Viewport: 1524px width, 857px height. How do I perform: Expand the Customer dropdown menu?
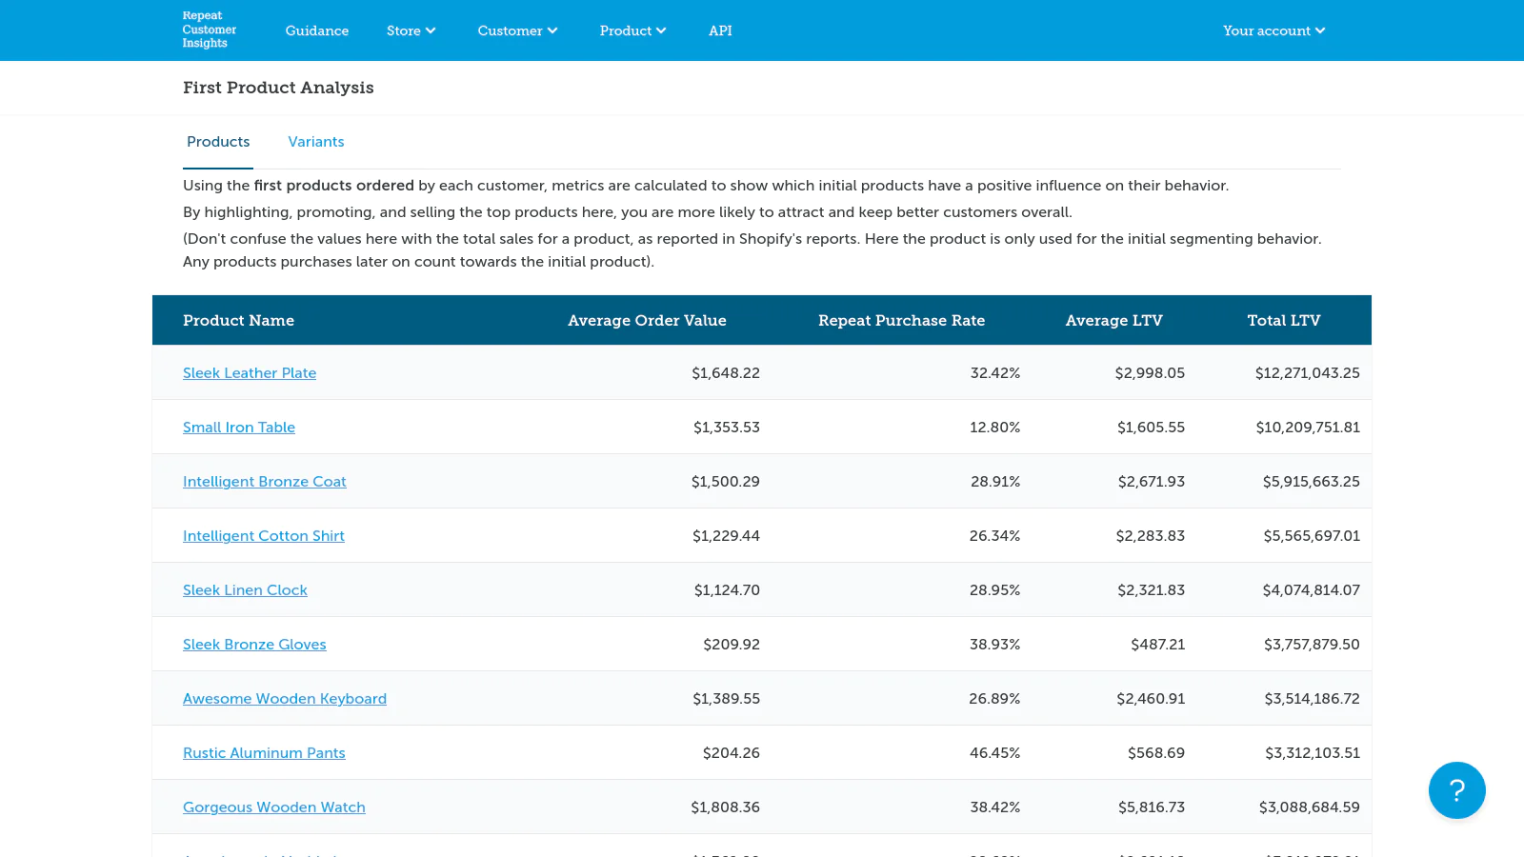(517, 30)
